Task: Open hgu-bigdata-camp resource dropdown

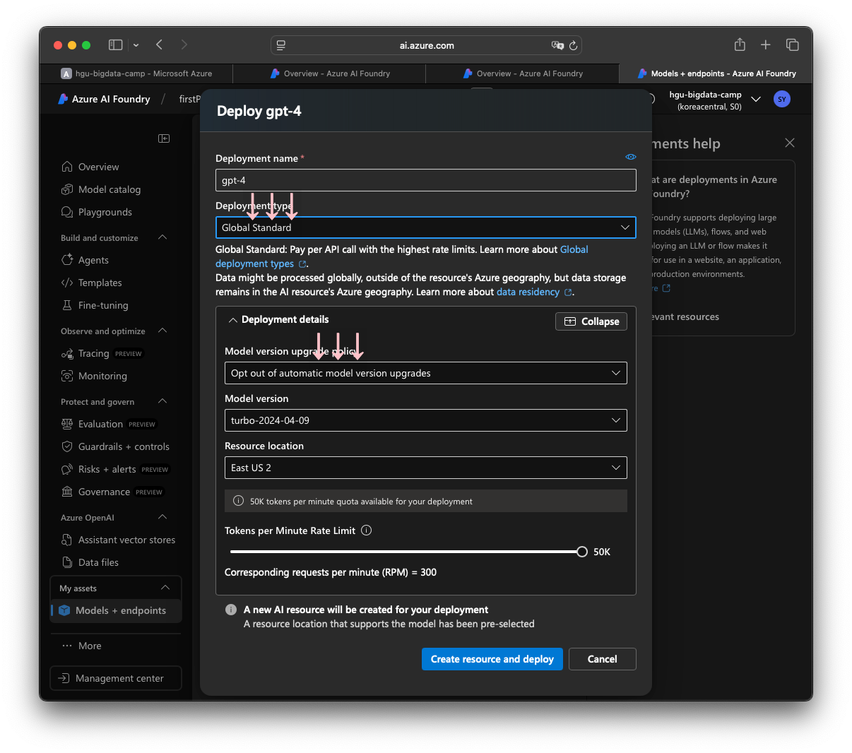Action: tap(756, 99)
